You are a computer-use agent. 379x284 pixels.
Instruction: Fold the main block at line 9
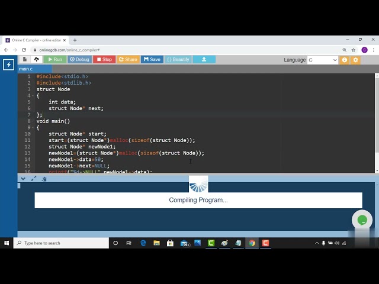pos(33,128)
